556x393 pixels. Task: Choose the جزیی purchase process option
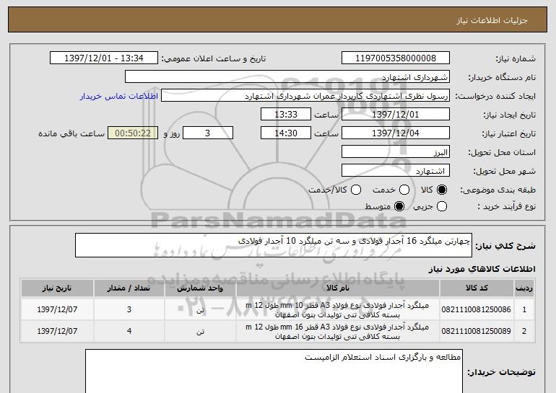[x=442, y=206]
